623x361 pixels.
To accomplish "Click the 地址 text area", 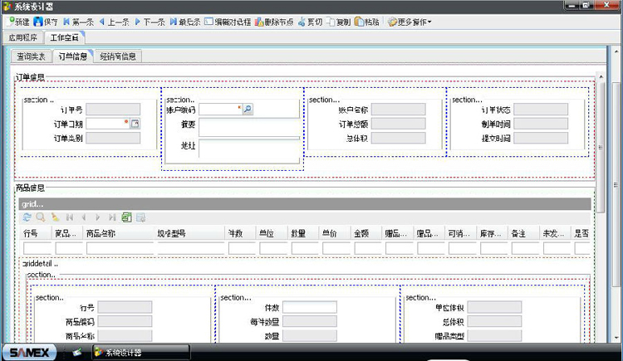I will pyautogui.click(x=249, y=149).
